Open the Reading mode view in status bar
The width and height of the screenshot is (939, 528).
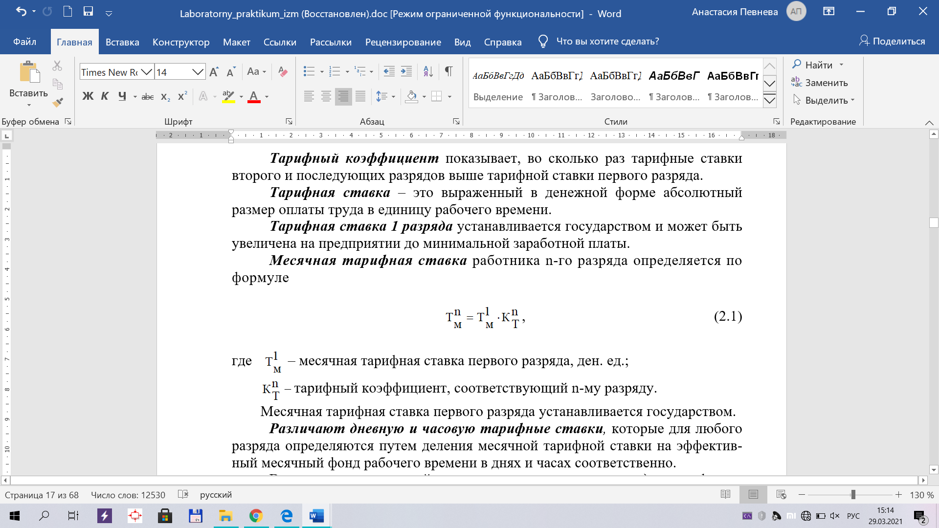[725, 494]
